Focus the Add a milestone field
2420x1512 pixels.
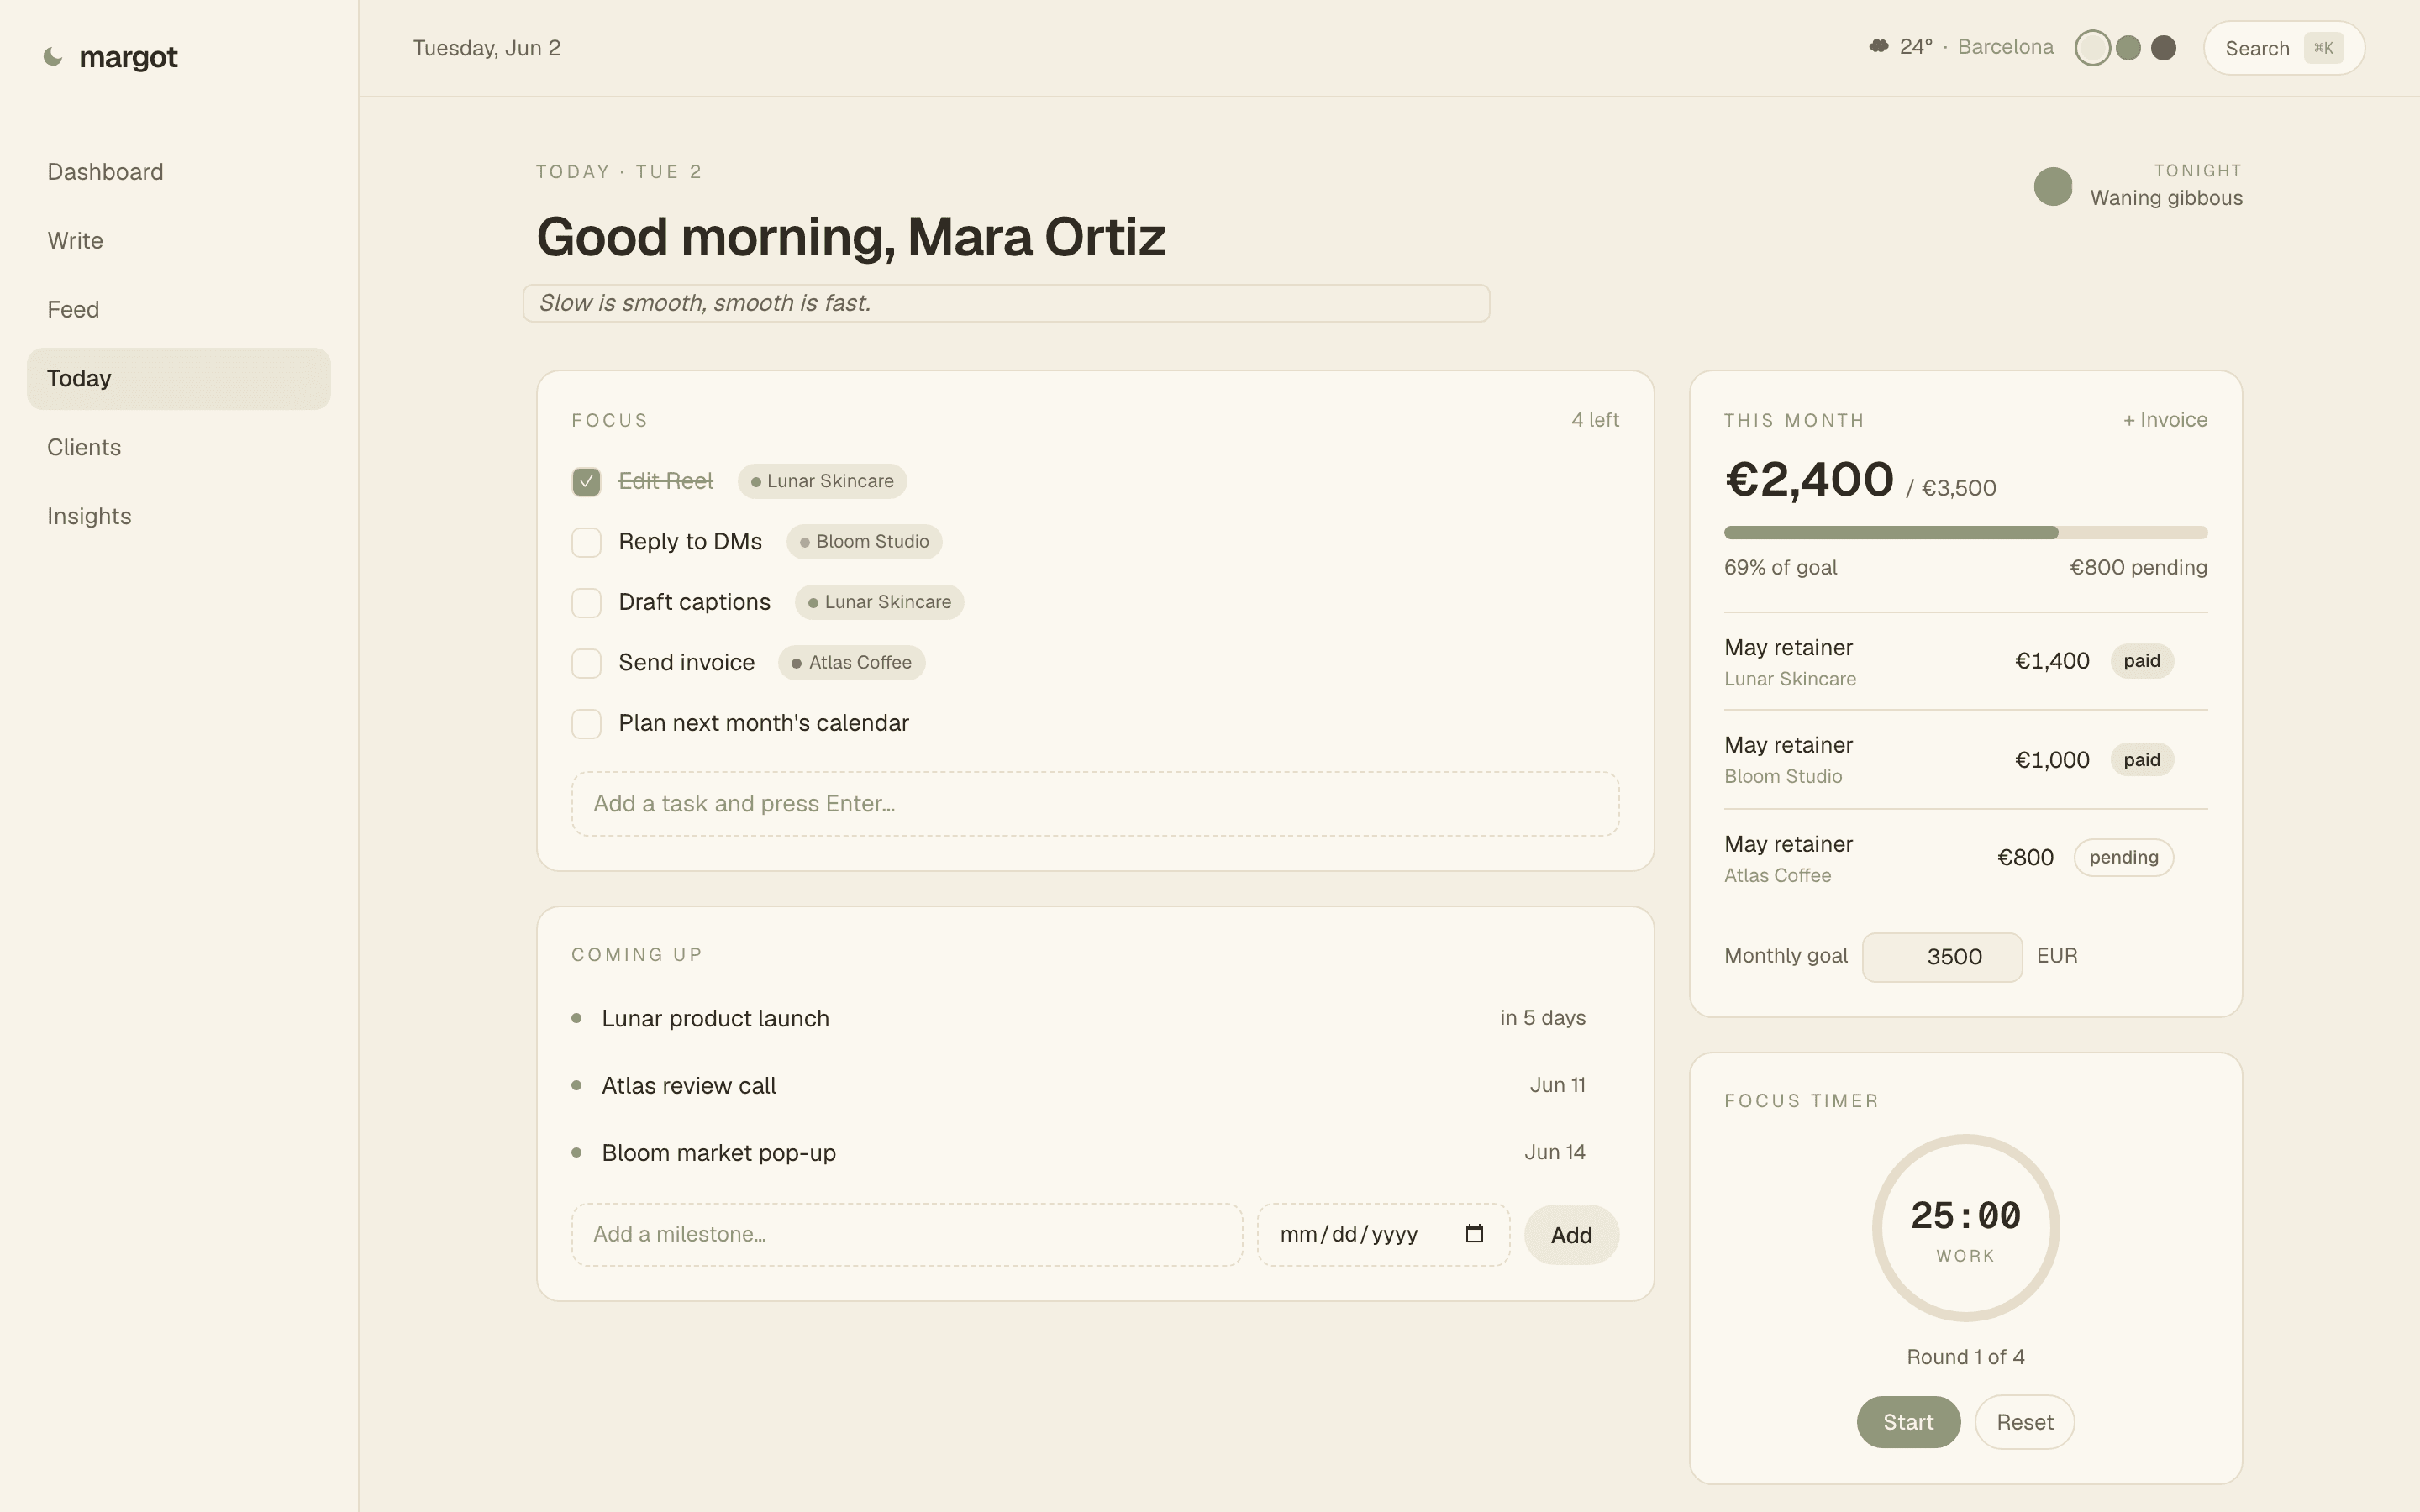click(x=907, y=1235)
